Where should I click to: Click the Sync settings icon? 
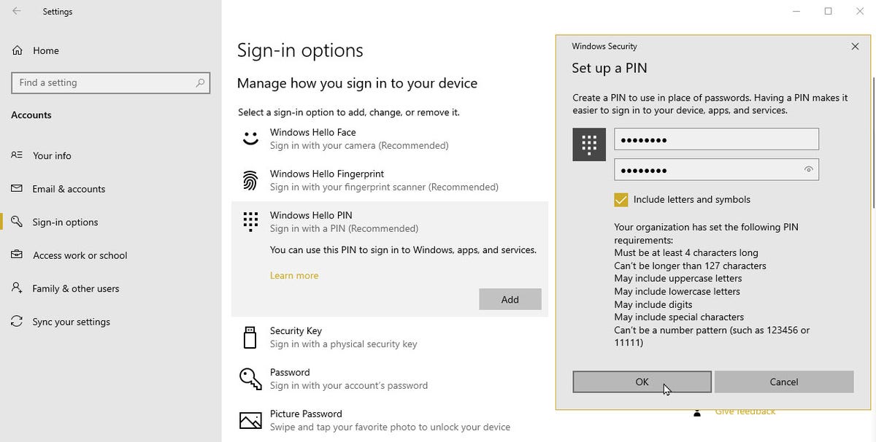17,322
